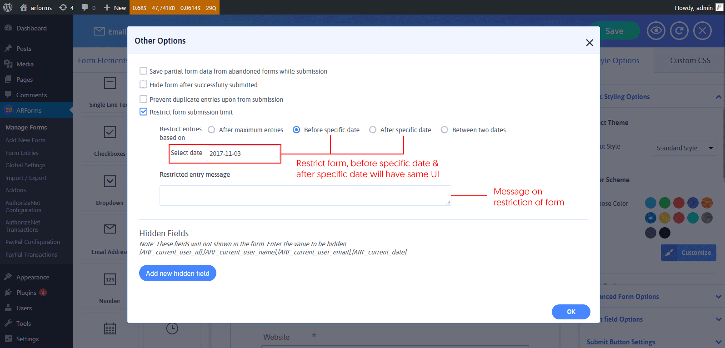Expand the Submit Button Settings section
This screenshot has width=725, height=348.
tap(718, 342)
